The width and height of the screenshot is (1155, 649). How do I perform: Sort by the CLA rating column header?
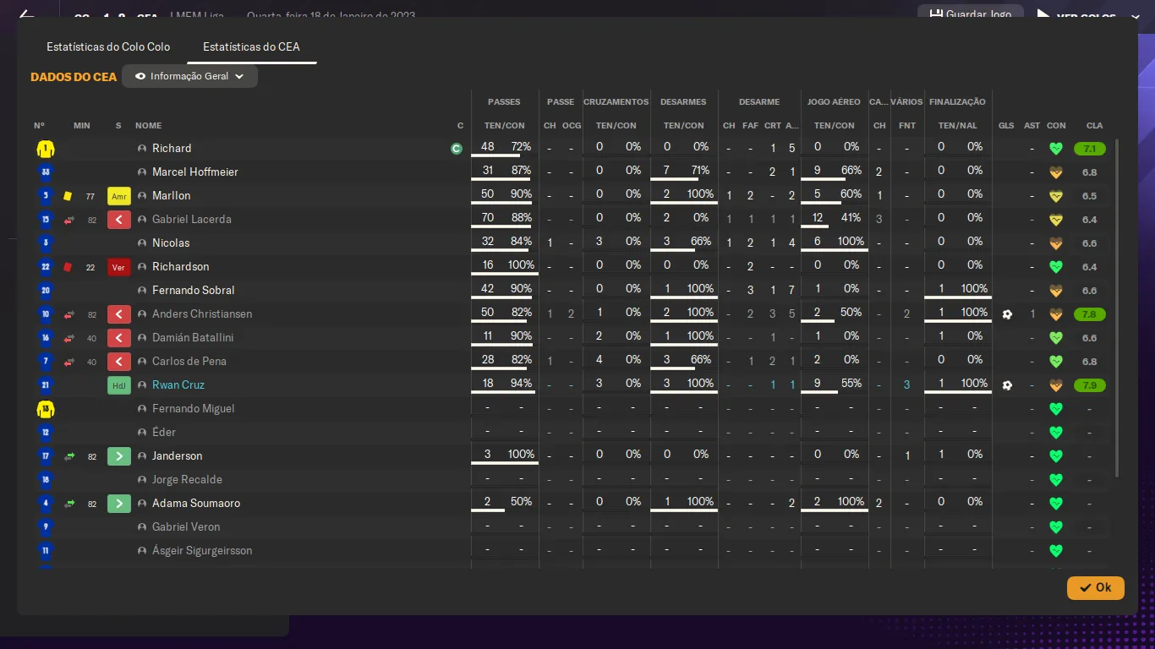pyautogui.click(x=1094, y=126)
